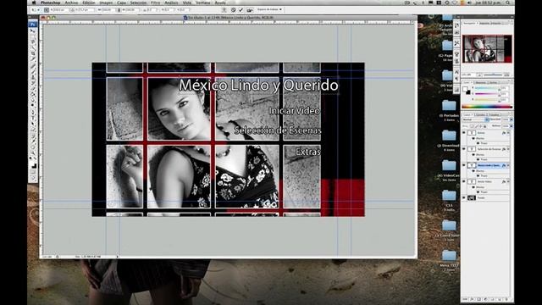Click the reference point locator icon
542x305 pixels.
pos(46,10)
